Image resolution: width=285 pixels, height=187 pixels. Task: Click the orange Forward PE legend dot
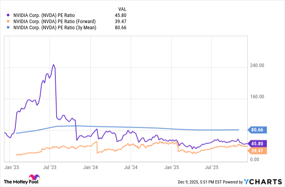click(x=8, y=21)
